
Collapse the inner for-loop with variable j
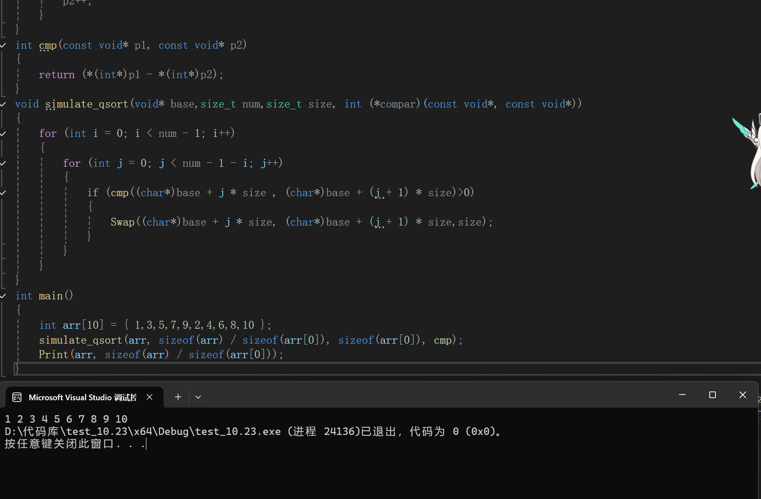click(x=3, y=163)
